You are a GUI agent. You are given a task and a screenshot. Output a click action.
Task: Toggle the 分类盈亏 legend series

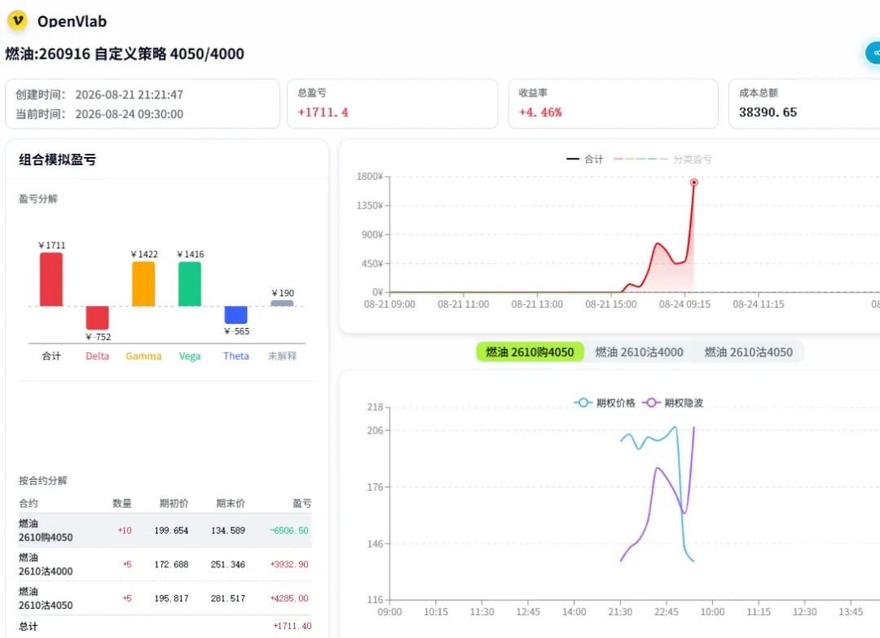coord(662,159)
